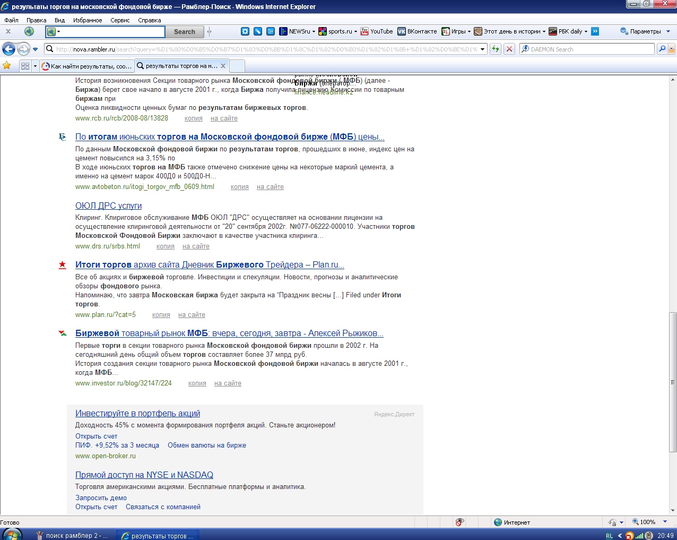Click the vertical scrollbar thumb
Image resolution: width=677 pixels, height=540 pixels.
[673, 382]
